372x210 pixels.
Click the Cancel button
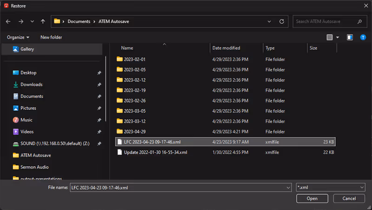click(x=349, y=199)
